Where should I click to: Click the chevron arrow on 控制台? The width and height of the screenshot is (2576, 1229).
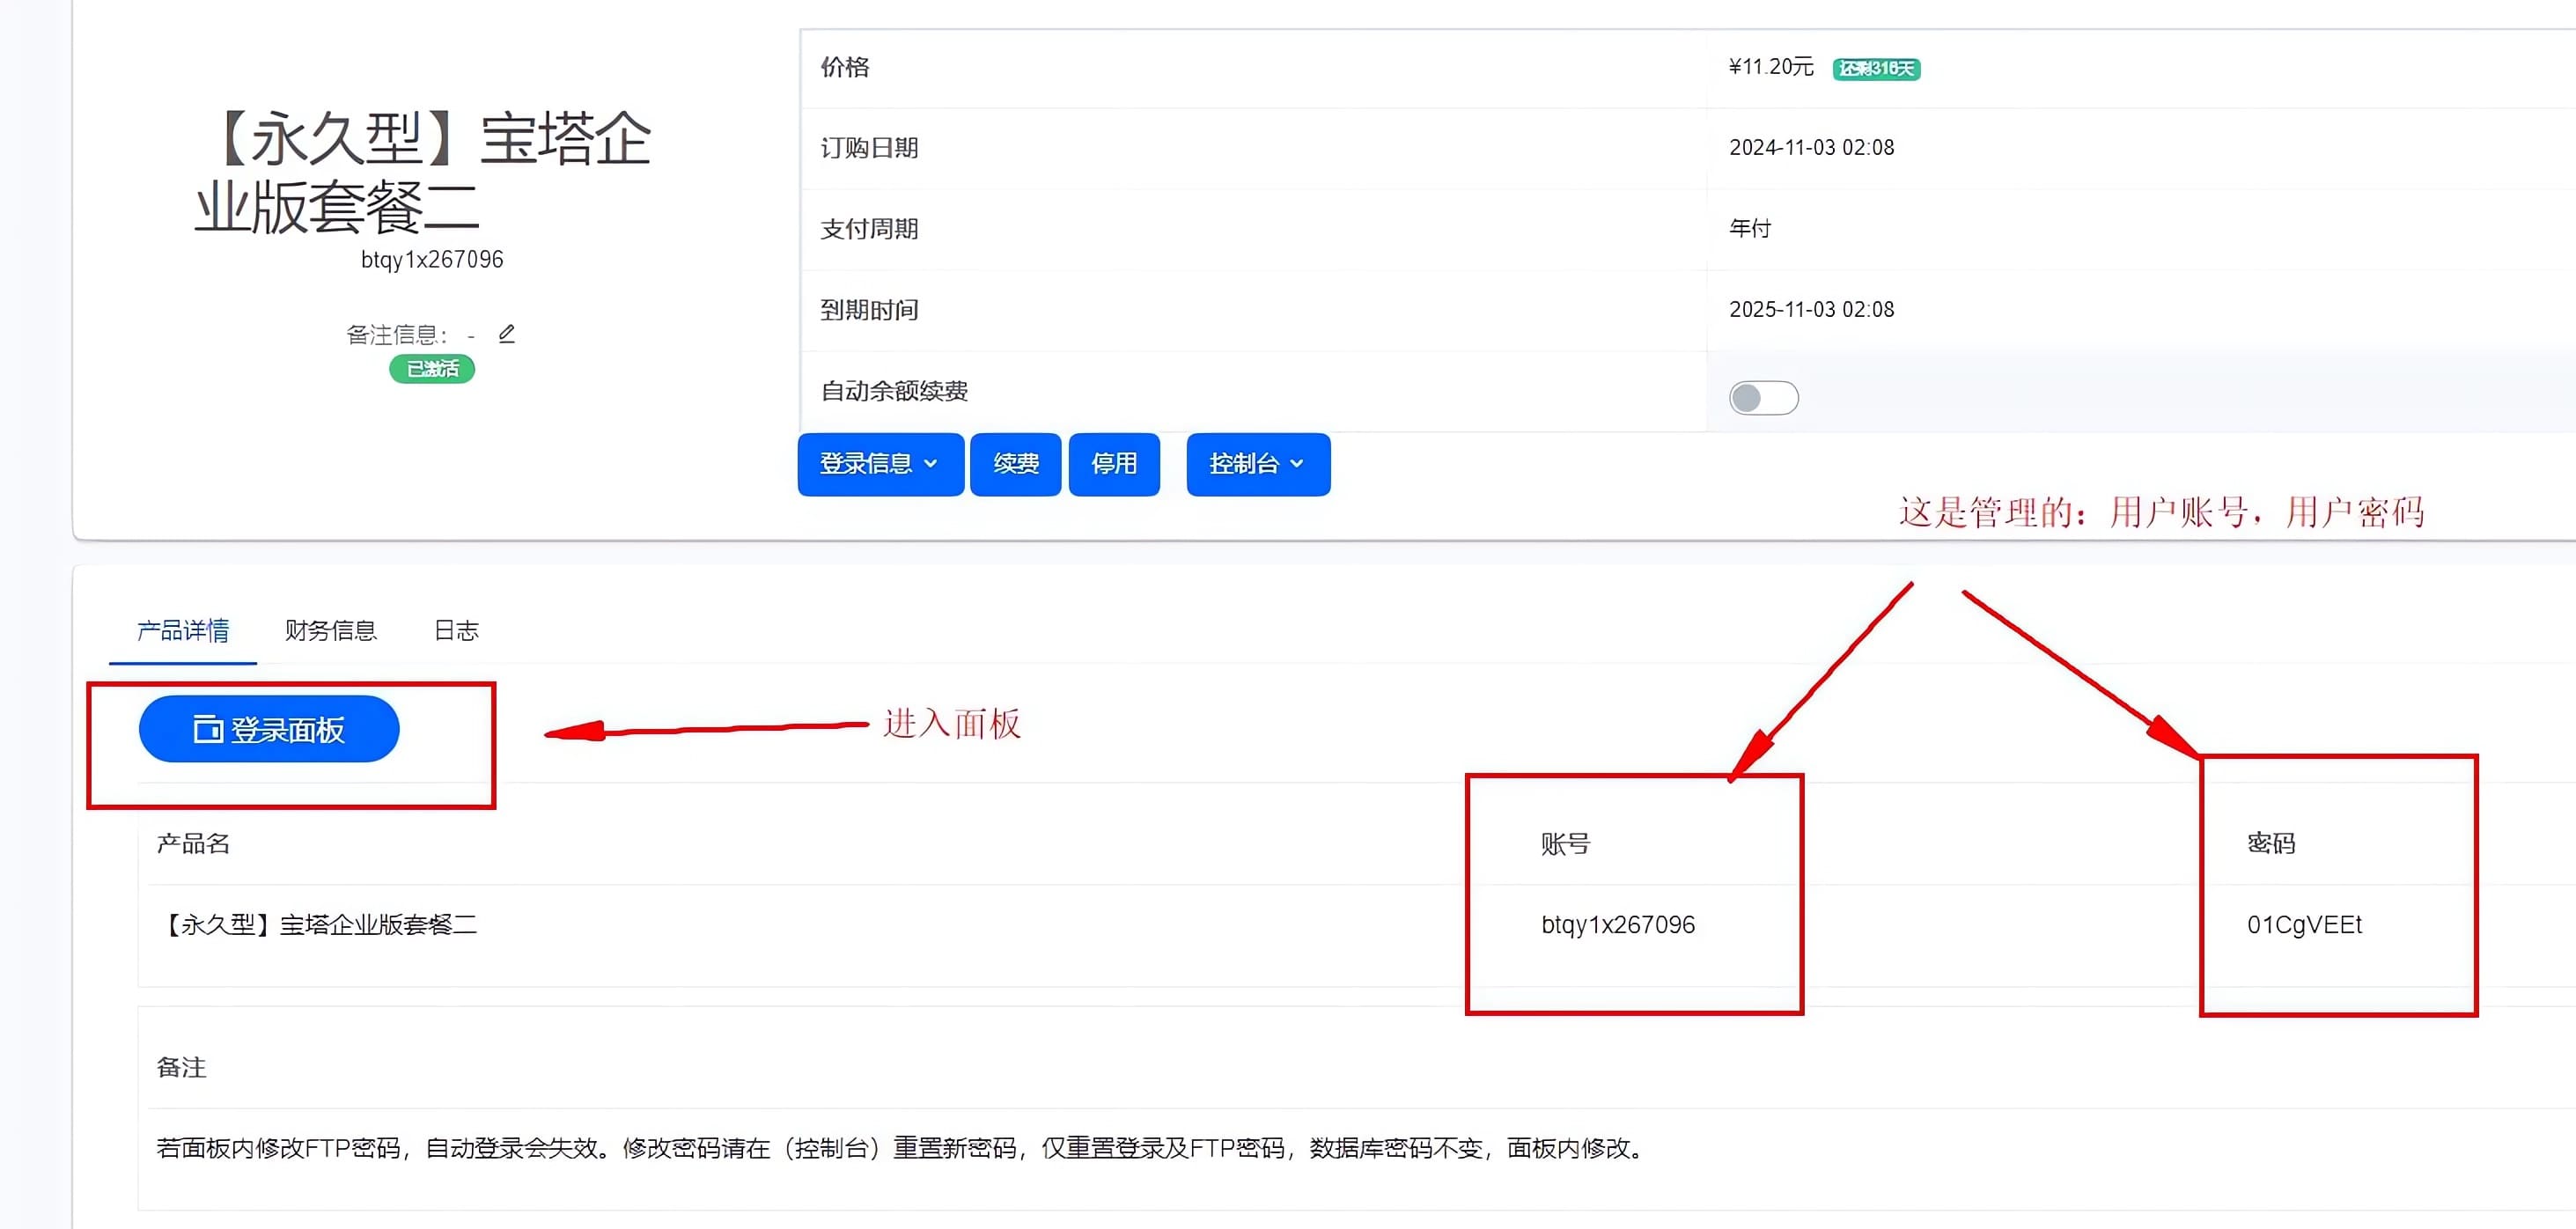1297,464
